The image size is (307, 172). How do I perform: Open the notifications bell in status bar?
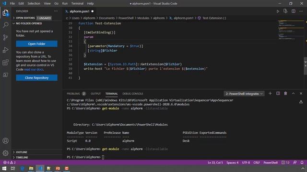coord(302,162)
